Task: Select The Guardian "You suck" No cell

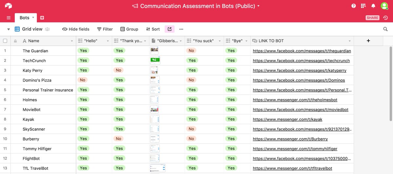Action: [x=191, y=51]
